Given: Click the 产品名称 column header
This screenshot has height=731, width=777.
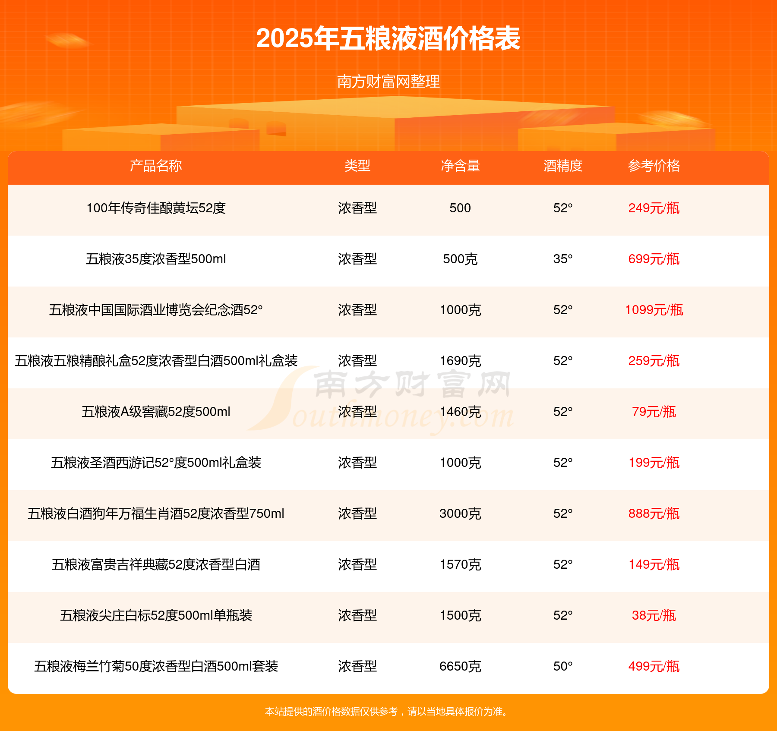Looking at the screenshot, I should (156, 166).
